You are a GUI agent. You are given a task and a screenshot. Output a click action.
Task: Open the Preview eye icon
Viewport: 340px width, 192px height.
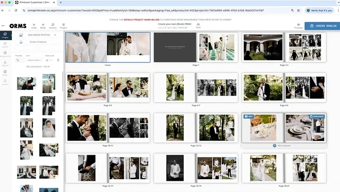coord(298,25)
